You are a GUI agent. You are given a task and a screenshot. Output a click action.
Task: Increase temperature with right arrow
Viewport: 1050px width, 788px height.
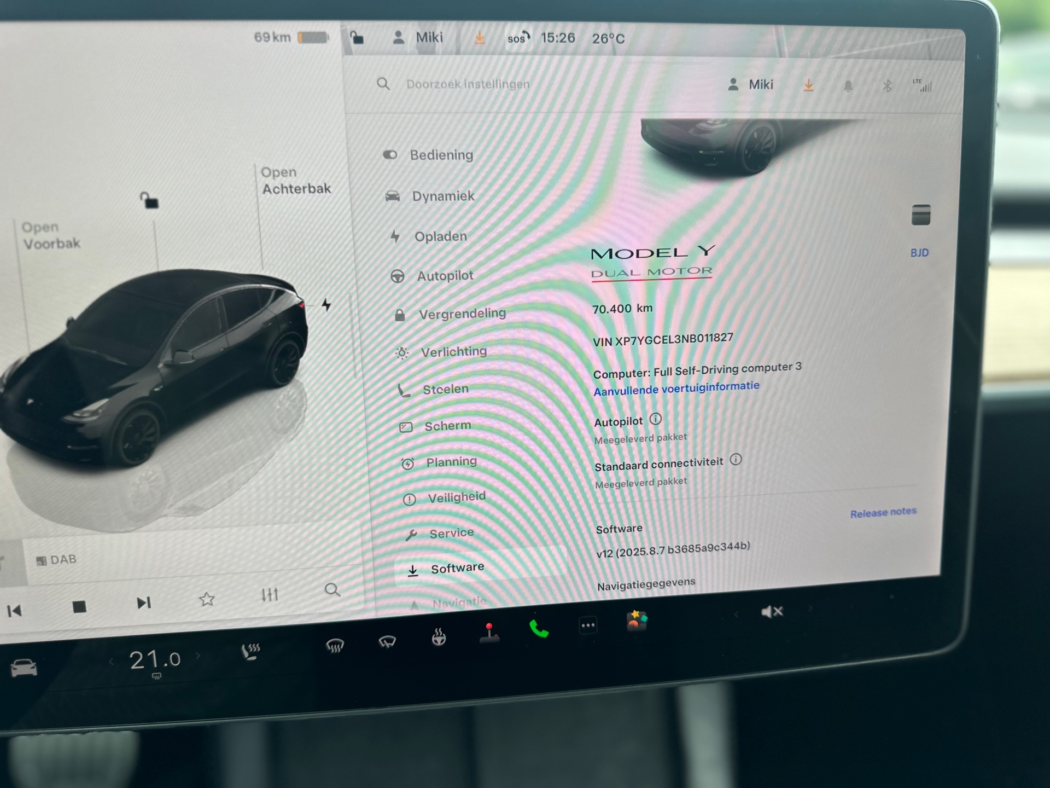pos(198,656)
